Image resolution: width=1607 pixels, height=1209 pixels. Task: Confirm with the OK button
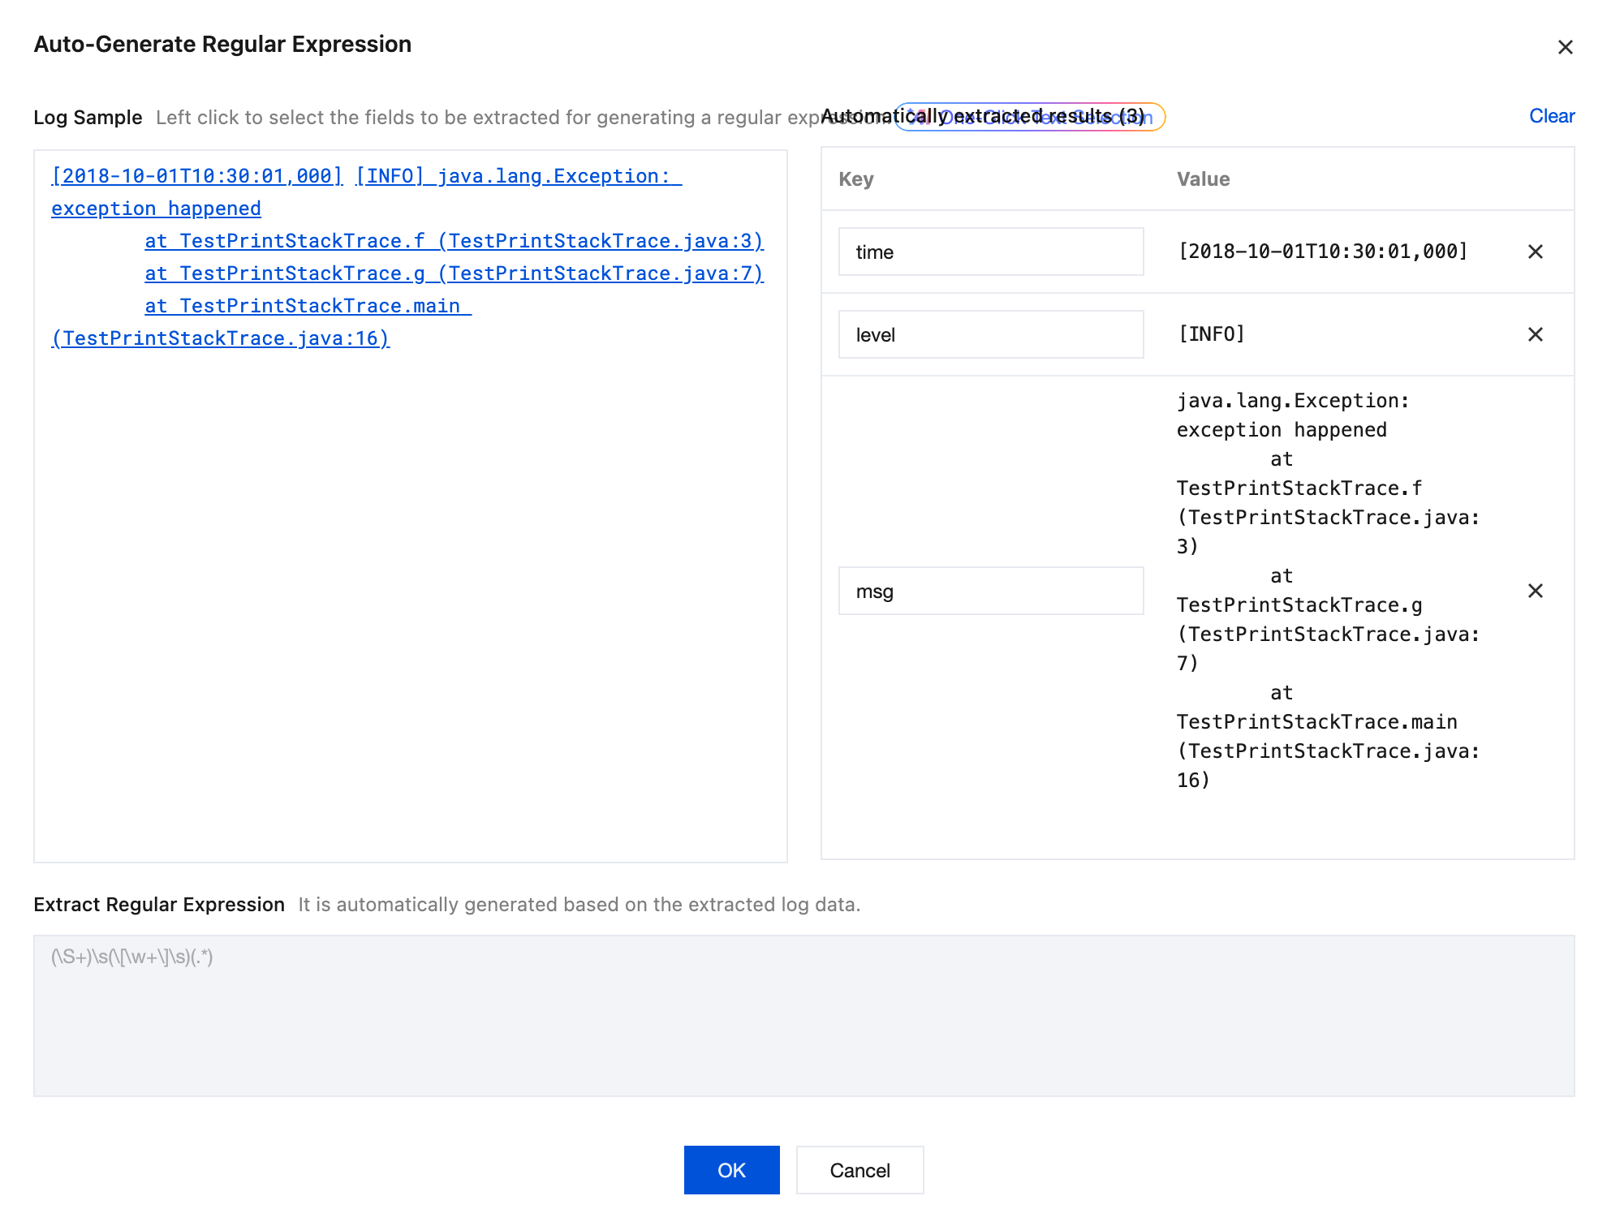730,1169
